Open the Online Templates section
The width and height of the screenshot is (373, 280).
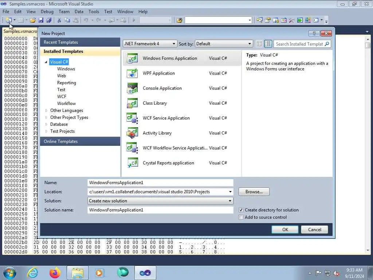tap(80, 141)
